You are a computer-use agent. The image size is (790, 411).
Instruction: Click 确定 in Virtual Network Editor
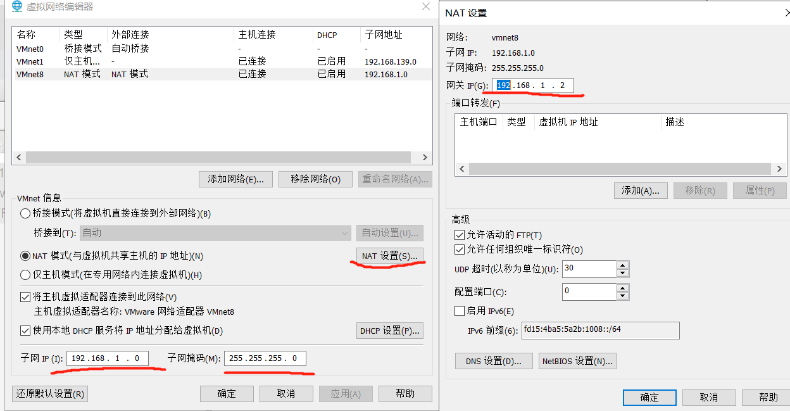point(227,394)
